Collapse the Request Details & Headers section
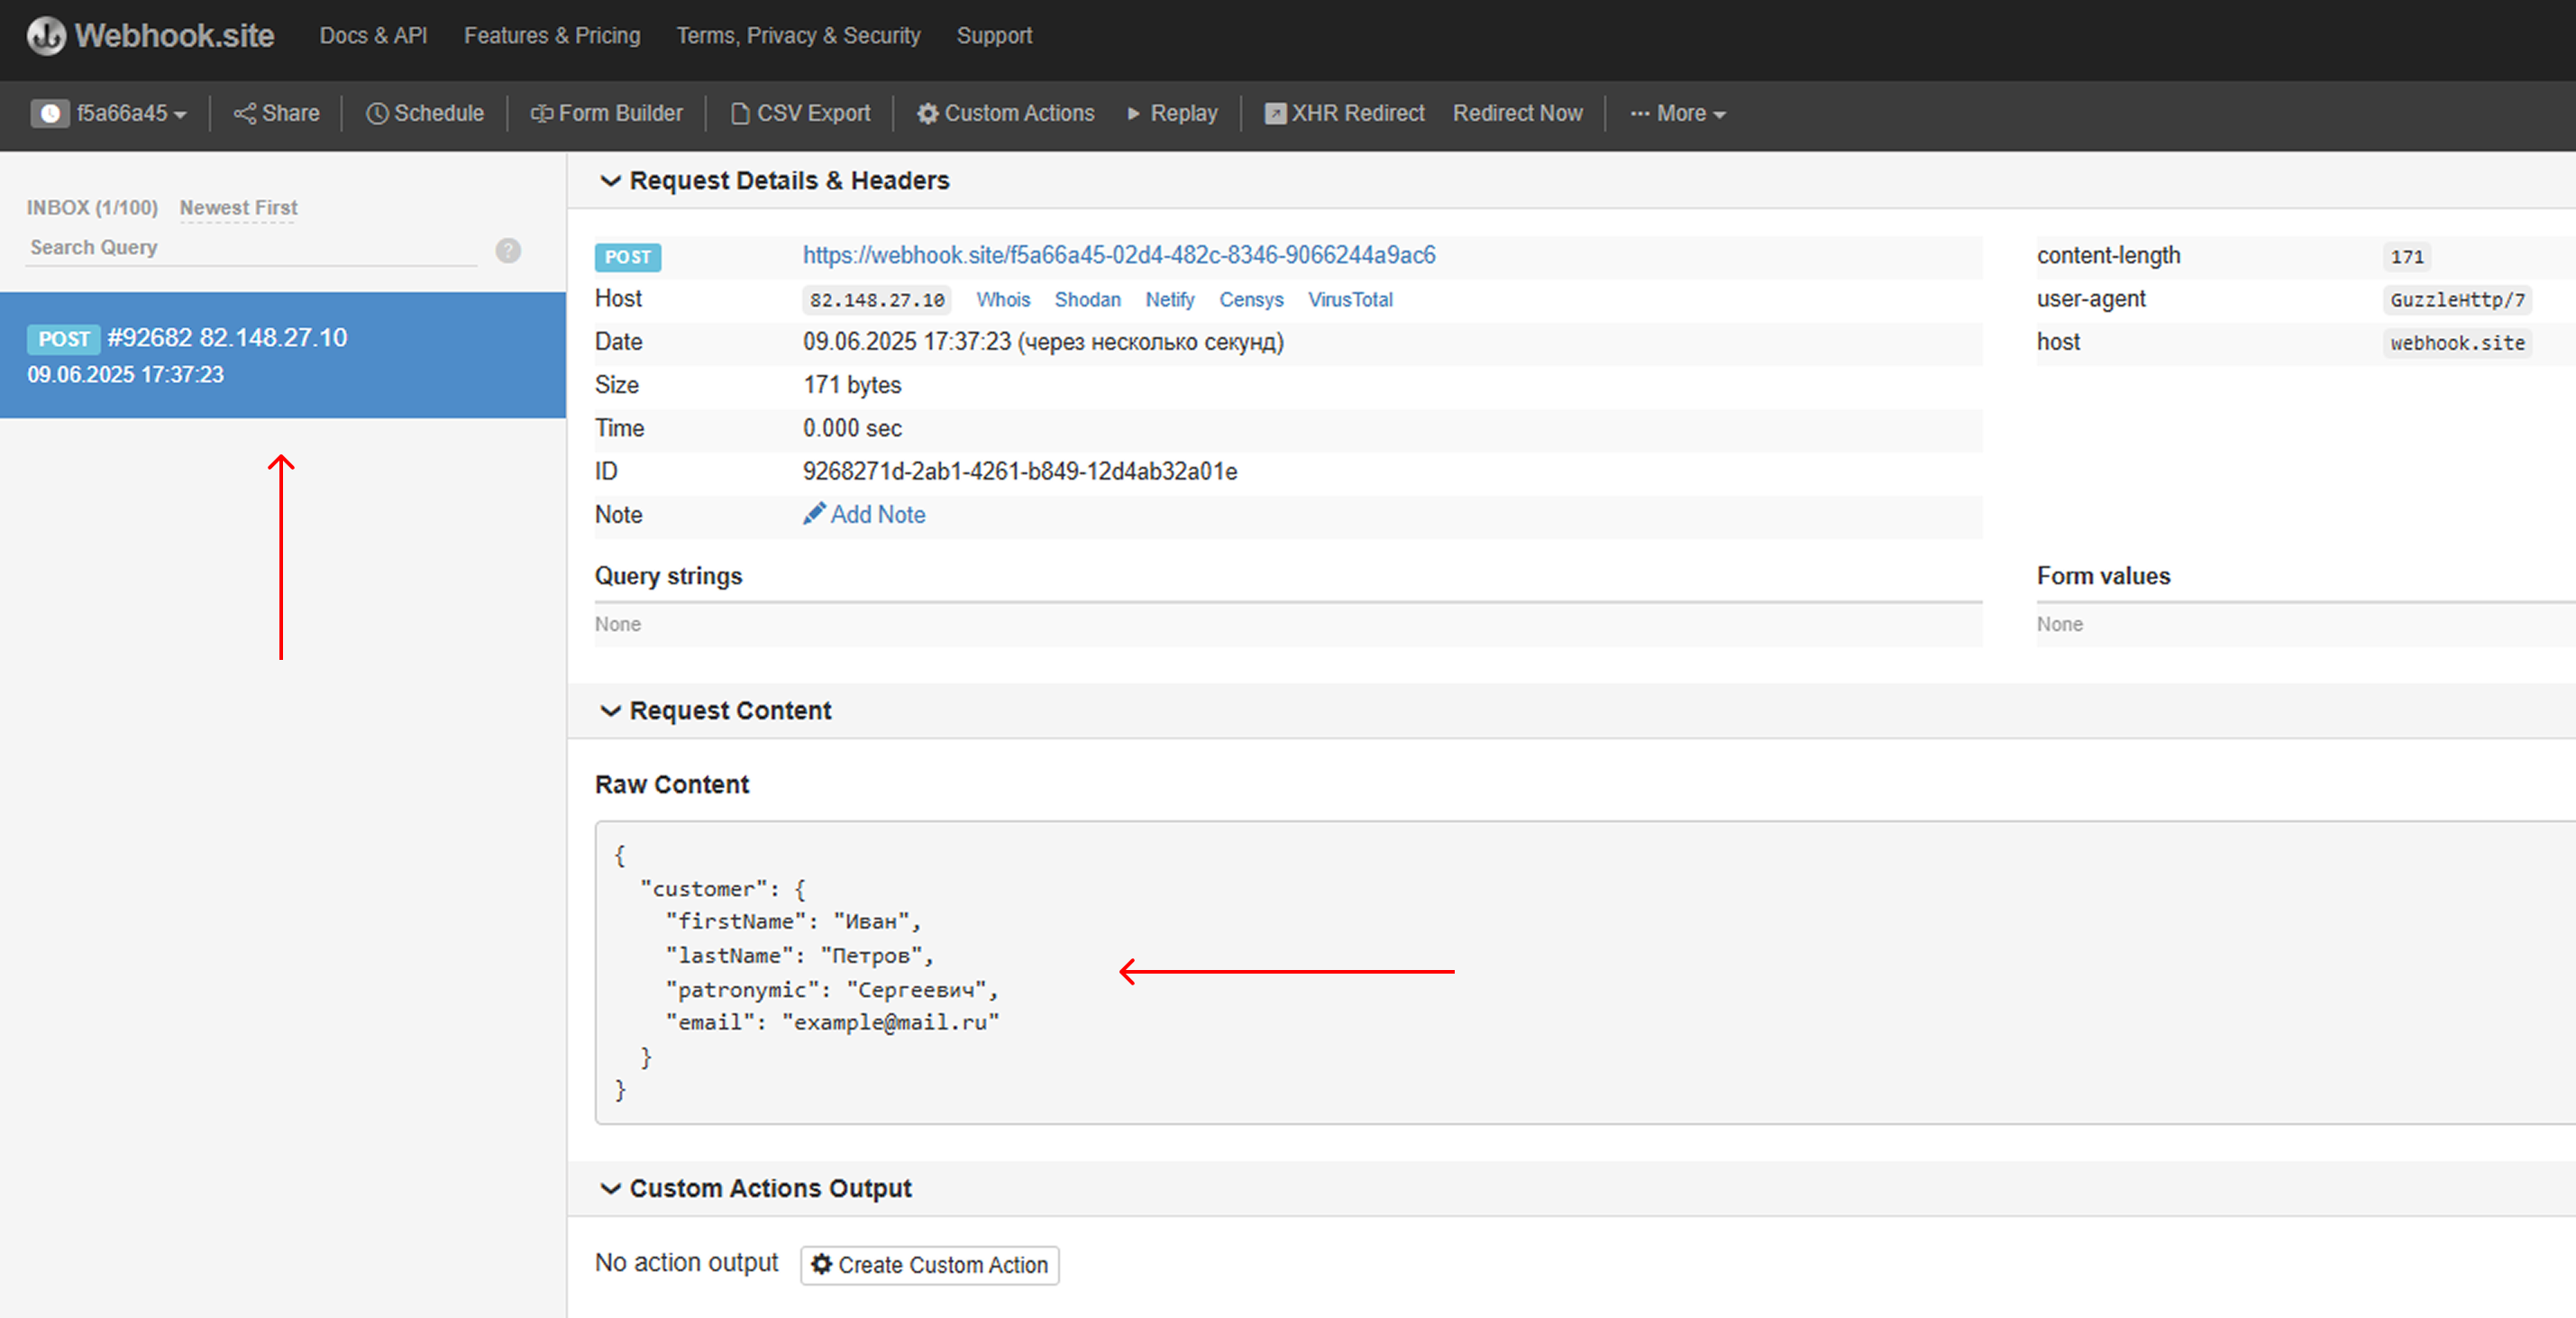 point(612,181)
